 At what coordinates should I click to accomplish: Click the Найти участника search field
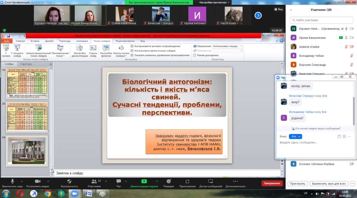pos(322,20)
